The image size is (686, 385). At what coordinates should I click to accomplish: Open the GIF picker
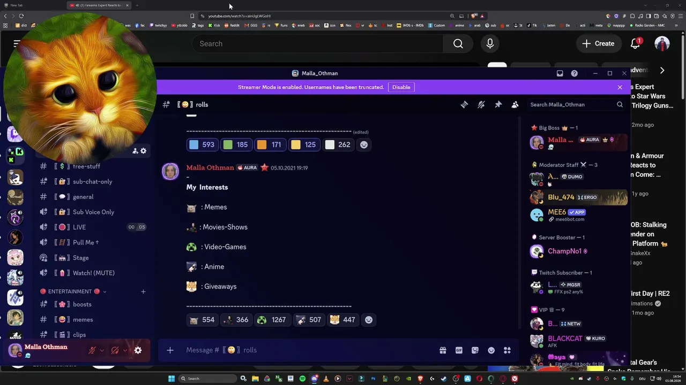(459, 350)
